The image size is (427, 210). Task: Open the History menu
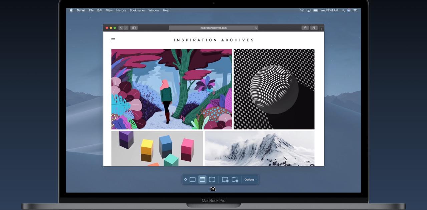121,10
